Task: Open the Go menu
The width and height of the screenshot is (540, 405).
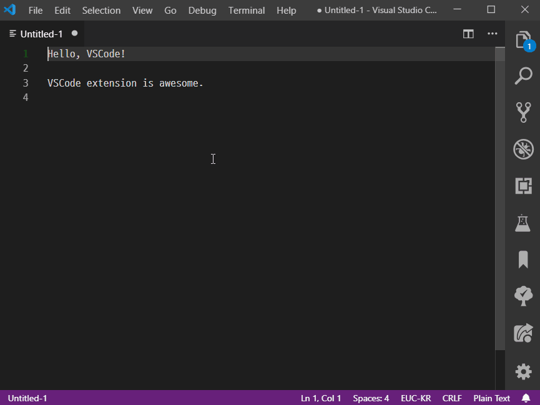Action: [170, 11]
